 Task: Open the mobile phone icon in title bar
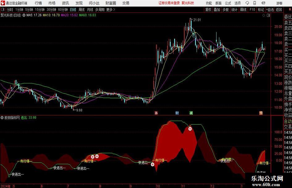tap(255, 3)
